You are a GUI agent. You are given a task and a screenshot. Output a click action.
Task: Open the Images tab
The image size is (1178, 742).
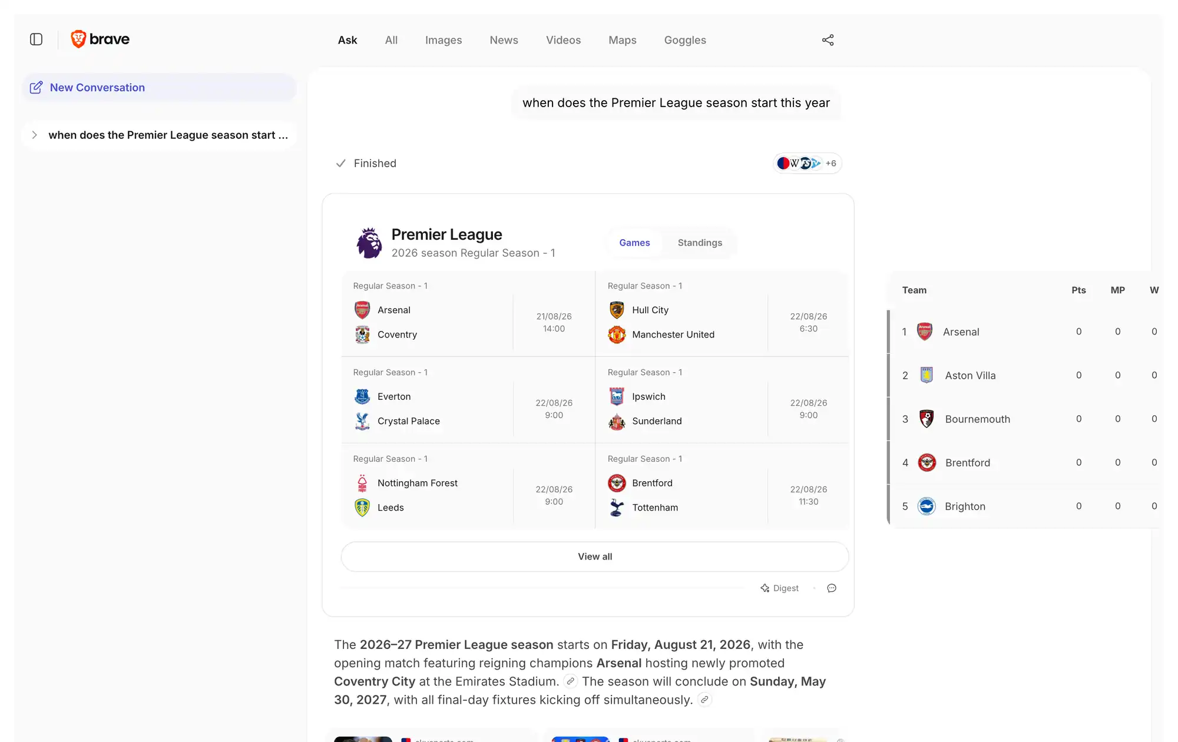(444, 40)
